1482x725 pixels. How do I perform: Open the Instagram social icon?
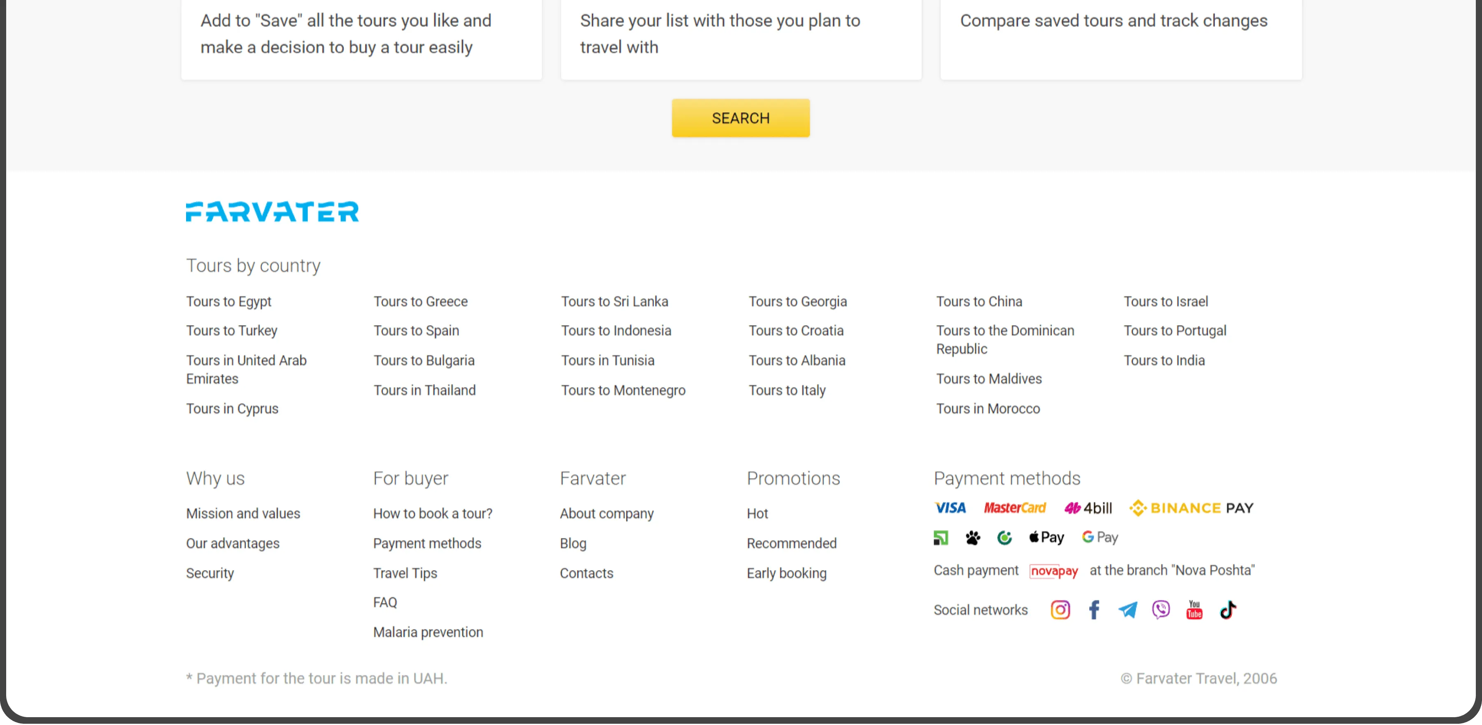(1060, 609)
